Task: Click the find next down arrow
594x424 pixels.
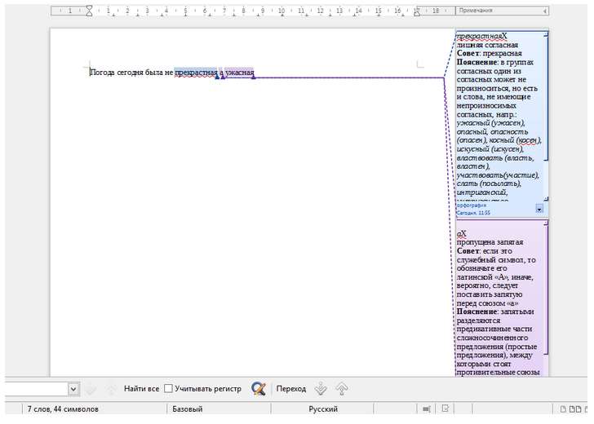Action: pyautogui.click(x=91, y=389)
